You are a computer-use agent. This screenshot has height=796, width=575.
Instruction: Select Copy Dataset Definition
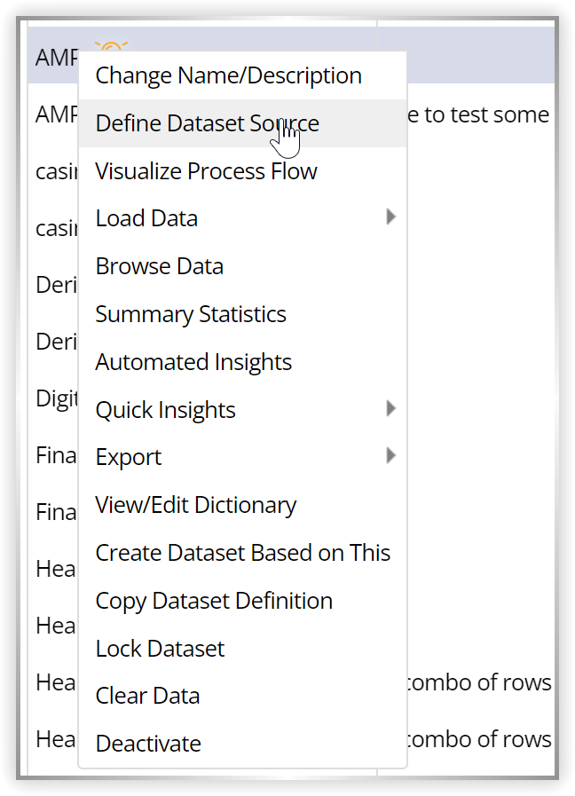coord(213,601)
